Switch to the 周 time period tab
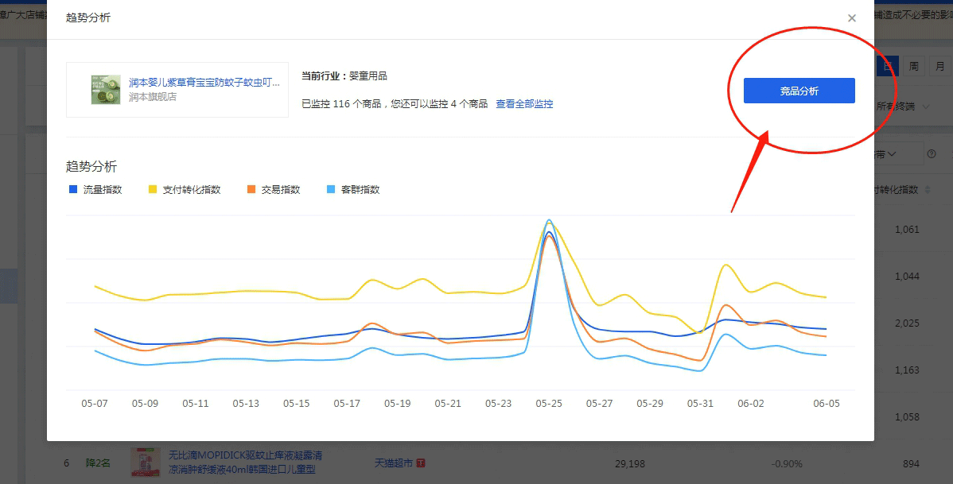The image size is (953, 484). (914, 66)
